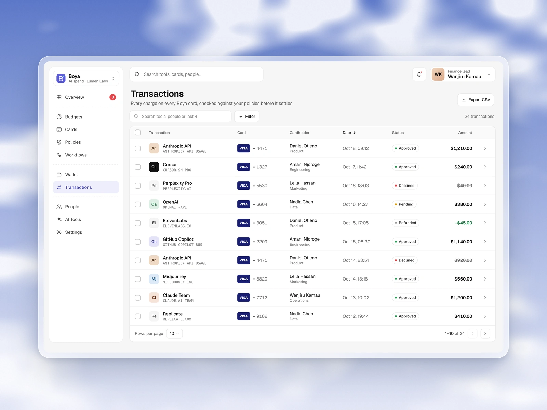Check the Perplexity Pro row checkbox

click(138, 186)
